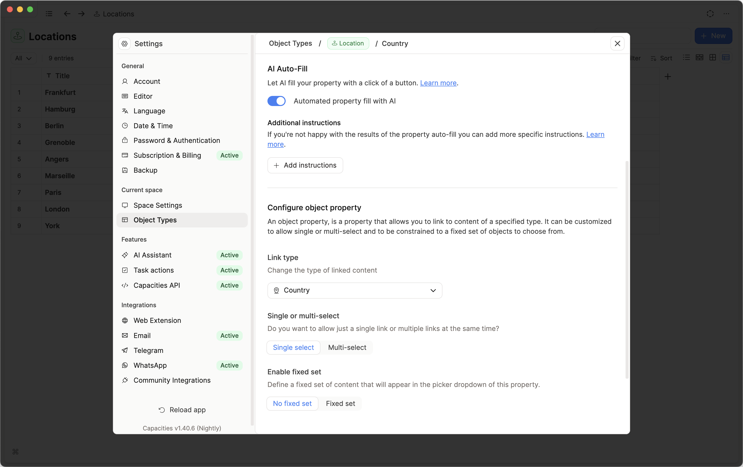This screenshot has height=467, width=743.
Task: Click Sort in the Locations toolbar
Action: click(661, 58)
